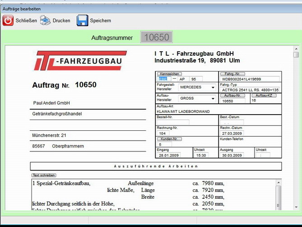
Task: Click the line lichter Durchgang seitlich in der Höhe
Action: [73, 204]
